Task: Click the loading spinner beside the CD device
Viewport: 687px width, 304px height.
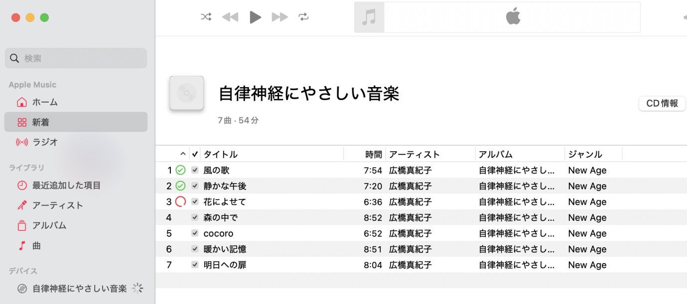Action: click(x=138, y=288)
